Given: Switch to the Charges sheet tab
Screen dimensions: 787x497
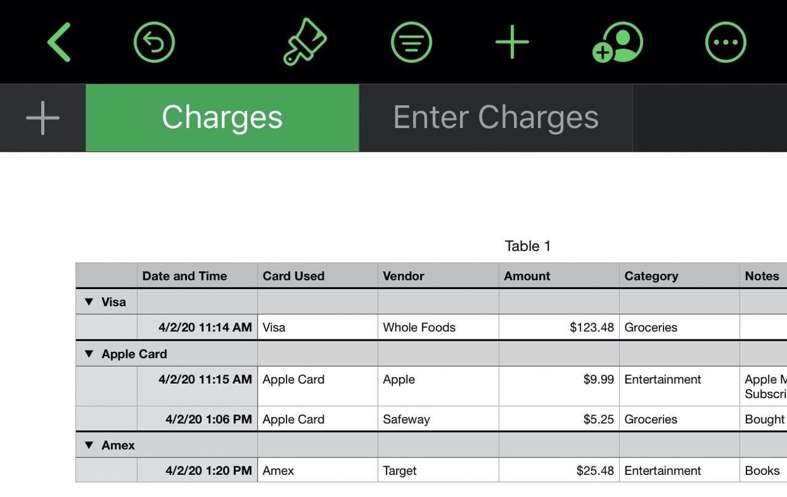Looking at the screenshot, I should [x=222, y=117].
